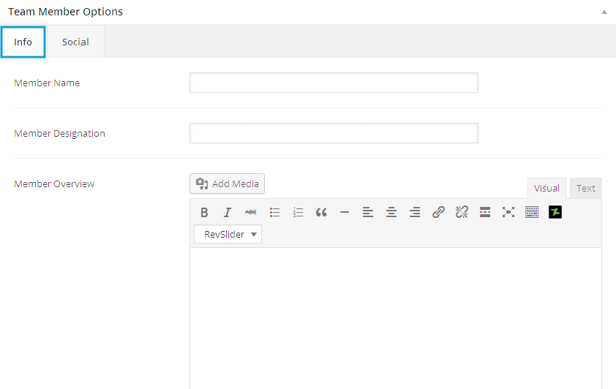Insert a bulleted list
The height and width of the screenshot is (389, 616).
point(274,213)
